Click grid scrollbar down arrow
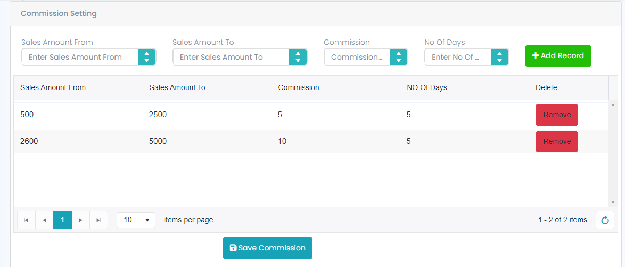The height and width of the screenshot is (267, 625). pos(613,202)
